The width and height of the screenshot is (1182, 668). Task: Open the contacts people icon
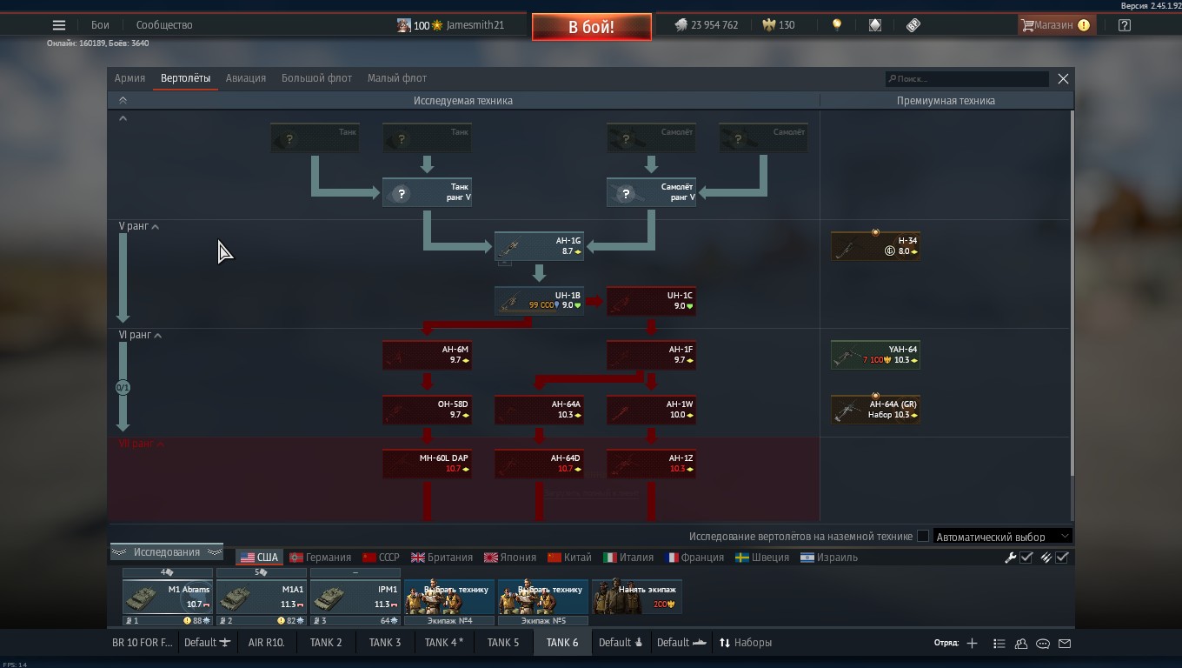pyautogui.click(x=1021, y=644)
